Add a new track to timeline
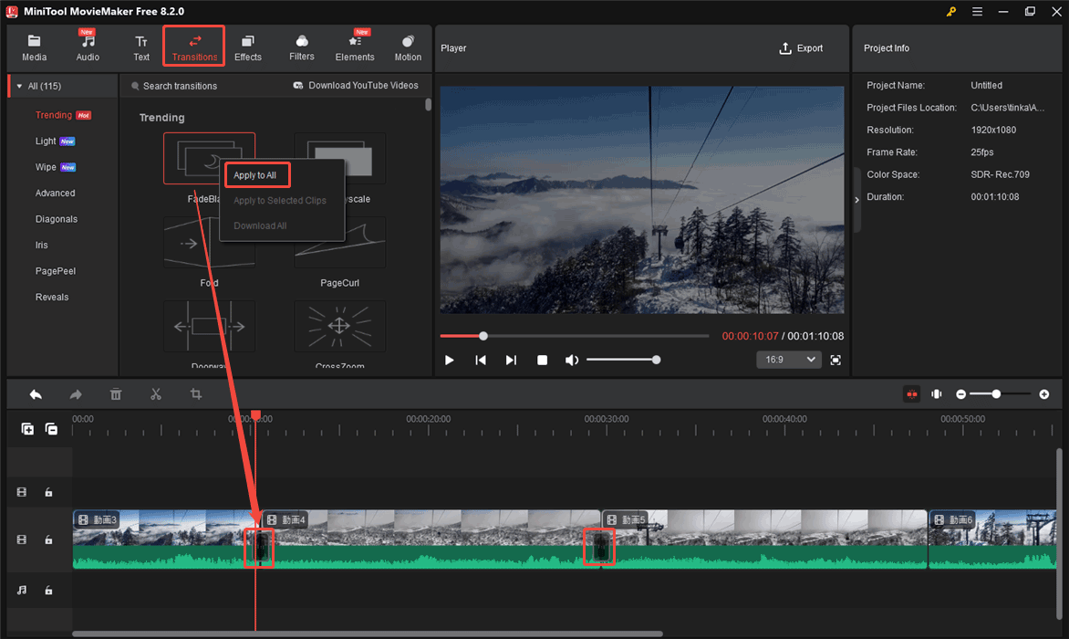The width and height of the screenshot is (1069, 639). point(27,429)
